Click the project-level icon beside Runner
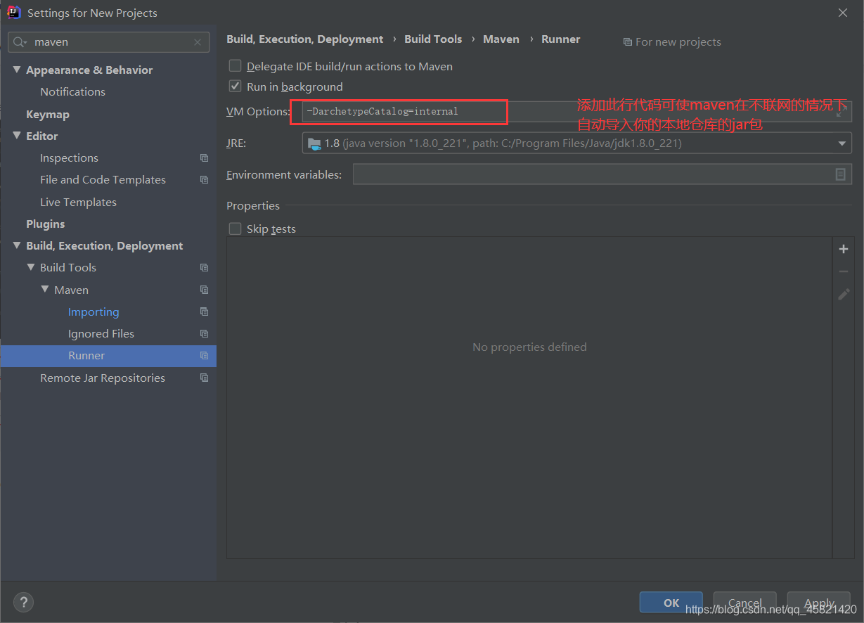The image size is (864, 623). (x=204, y=356)
